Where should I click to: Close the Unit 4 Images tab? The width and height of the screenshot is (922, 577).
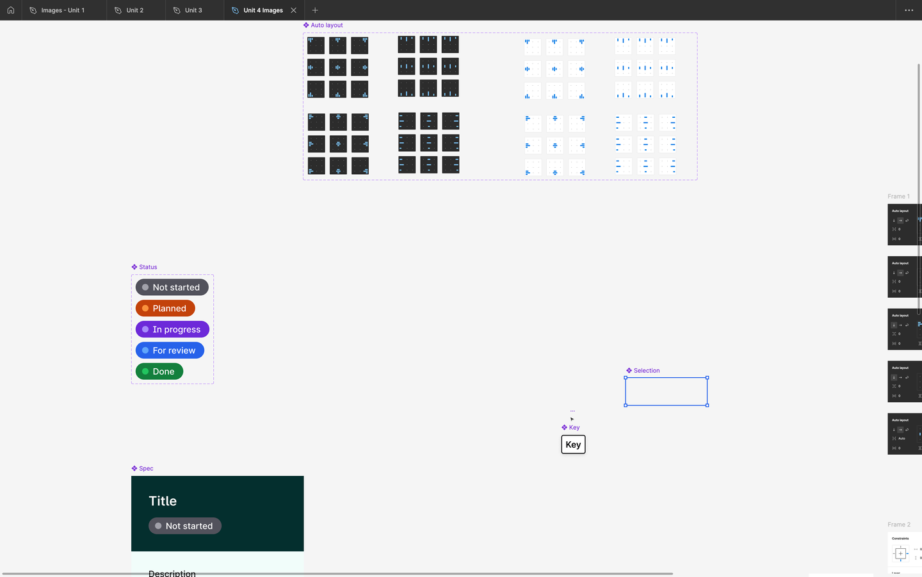click(x=294, y=10)
